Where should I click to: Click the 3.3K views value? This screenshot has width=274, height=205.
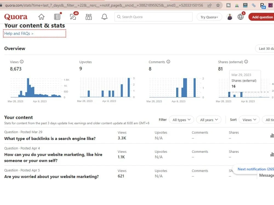coord(122,138)
